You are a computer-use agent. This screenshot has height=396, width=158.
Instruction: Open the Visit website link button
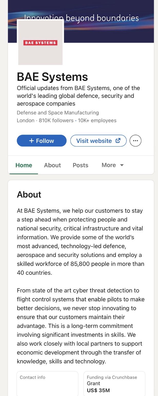point(98,141)
